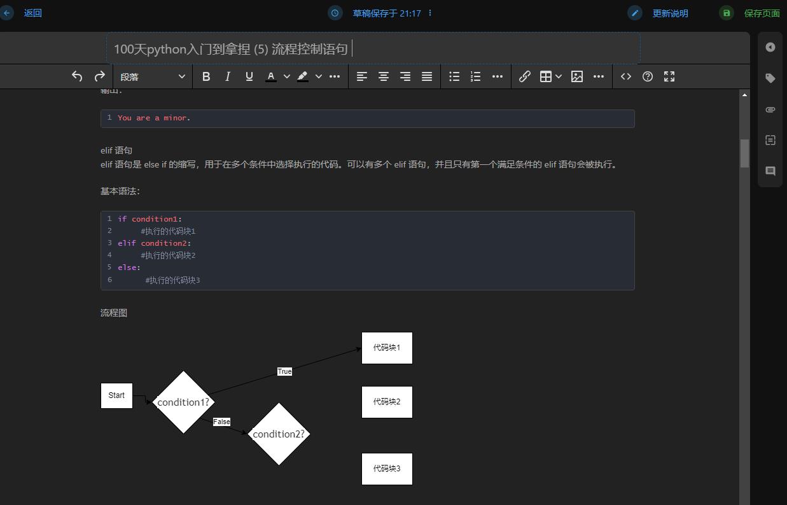This screenshot has width=787, height=505.
Task: Click the '基本语法:' text
Action: [120, 191]
